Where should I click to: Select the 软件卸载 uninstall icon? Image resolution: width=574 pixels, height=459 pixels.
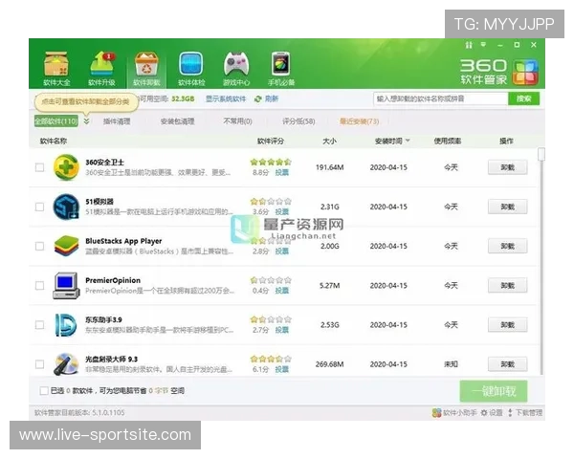coord(146,69)
